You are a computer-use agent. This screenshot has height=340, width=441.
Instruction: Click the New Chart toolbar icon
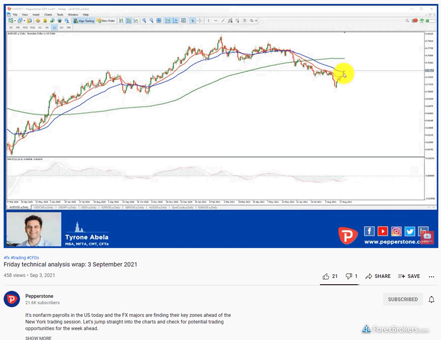pos(11,21)
